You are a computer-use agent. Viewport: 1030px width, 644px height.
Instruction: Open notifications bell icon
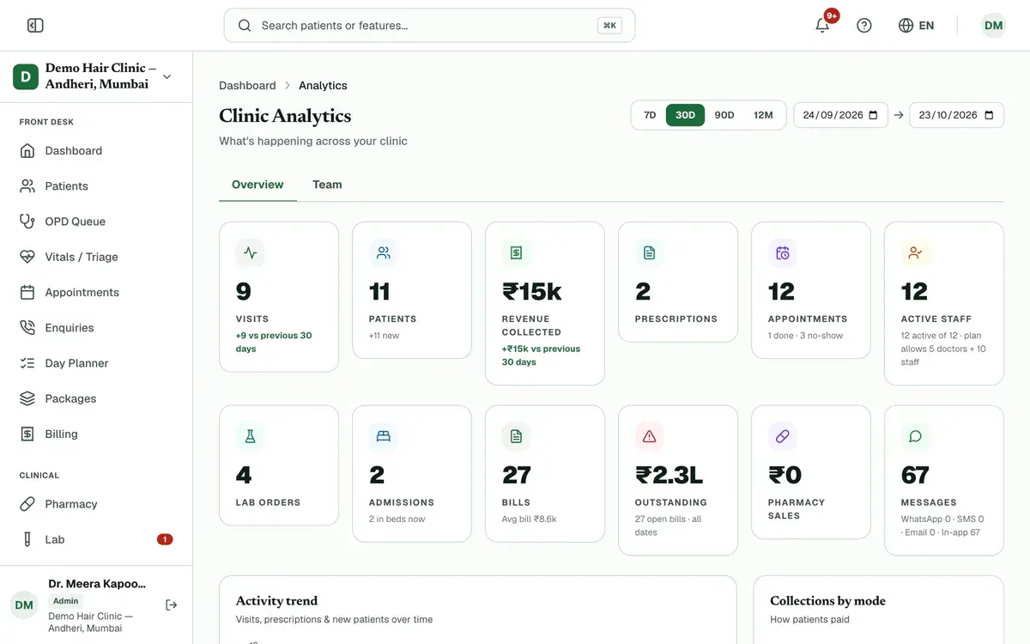point(822,26)
